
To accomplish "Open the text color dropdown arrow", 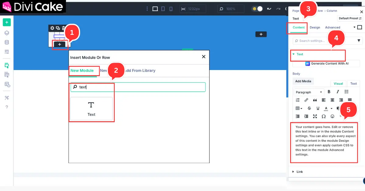I will [332, 109].
